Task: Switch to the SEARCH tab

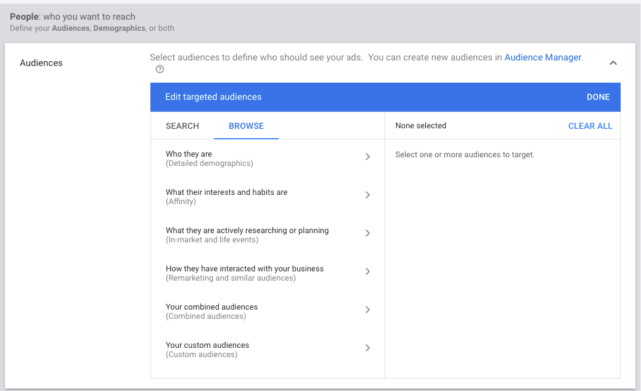Action: click(182, 126)
